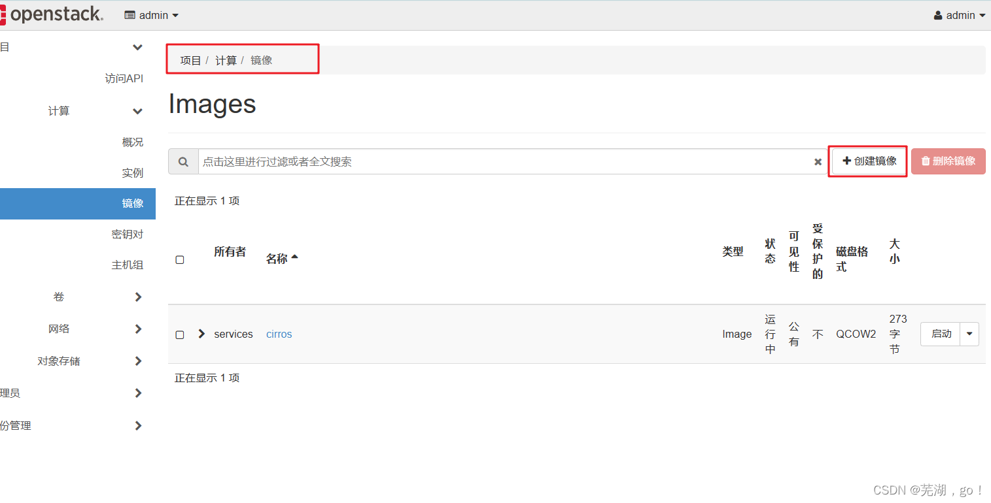
Task: Select 镜像 in the sidebar
Action: pyautogui.click(x=78, y=203)
